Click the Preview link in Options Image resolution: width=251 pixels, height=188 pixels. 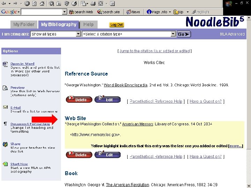click(x=17, y=87)
